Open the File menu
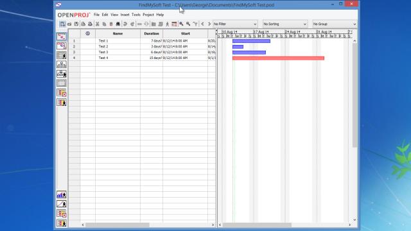Image resolution: width=411 pixels, height=231 pixels. [96, 15]
